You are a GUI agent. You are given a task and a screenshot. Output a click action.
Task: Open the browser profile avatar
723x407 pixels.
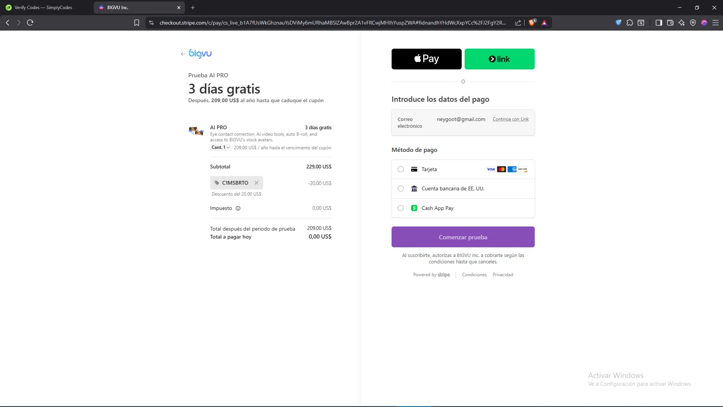pos(704,23)
